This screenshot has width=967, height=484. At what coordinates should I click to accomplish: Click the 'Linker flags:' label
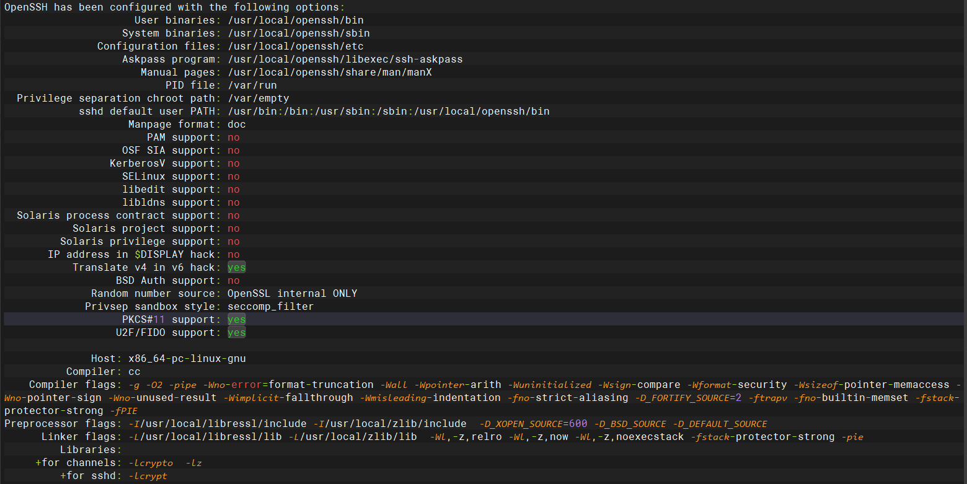(82, 437)
